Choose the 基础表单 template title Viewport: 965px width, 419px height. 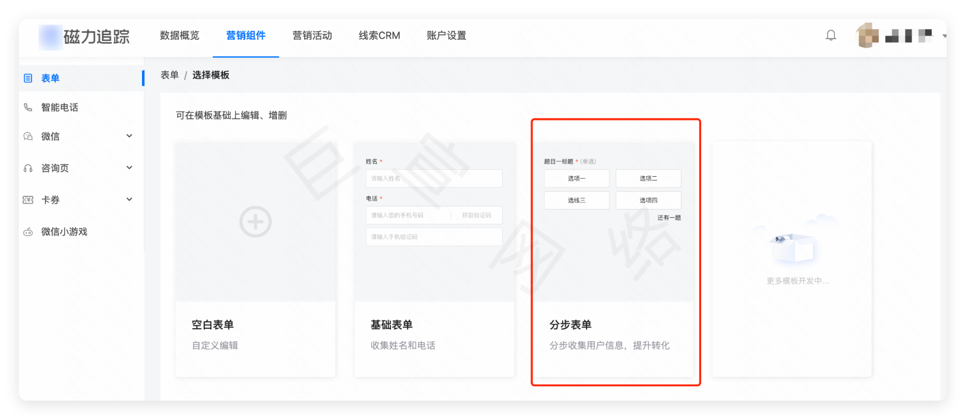[x=391, y=325]
